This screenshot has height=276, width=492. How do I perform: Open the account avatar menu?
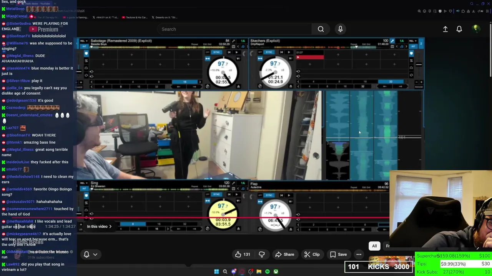tap(475, 29)
